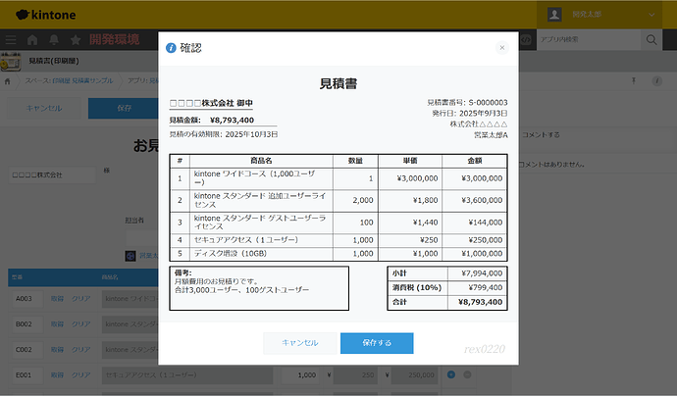
Task: Click the info icon beside 確認
Action: pyautogui.click(x=171, y=48)
